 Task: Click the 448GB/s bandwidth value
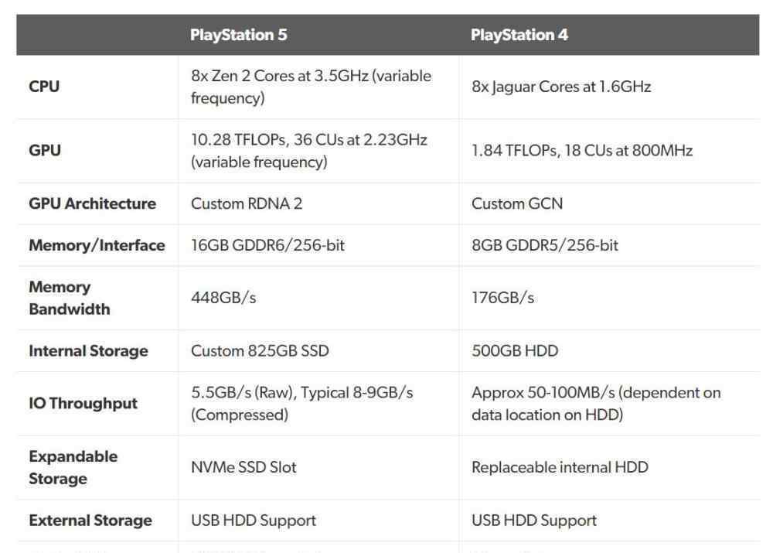click(223, 298)
